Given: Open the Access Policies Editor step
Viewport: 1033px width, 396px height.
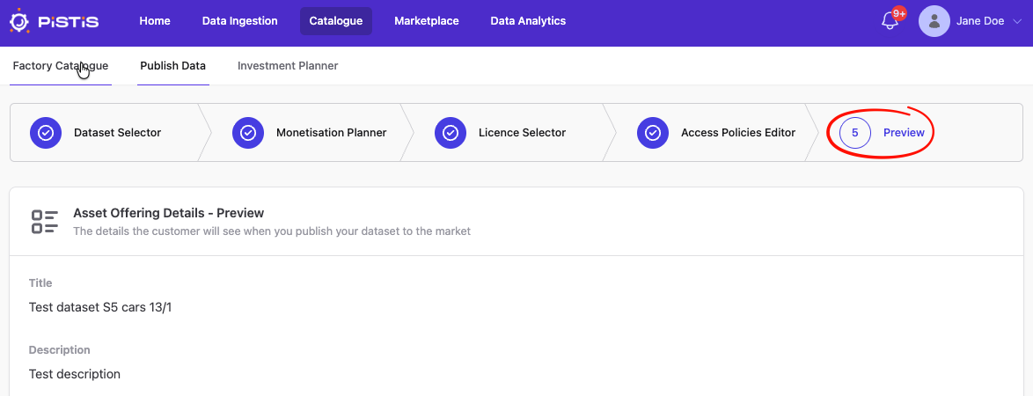Looking at the screenshot, I should coord(738,133).
